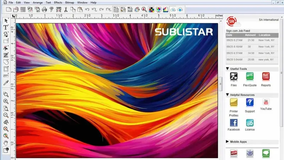Click the cloud sync icon
284x160 pixels.
point(173,10)
